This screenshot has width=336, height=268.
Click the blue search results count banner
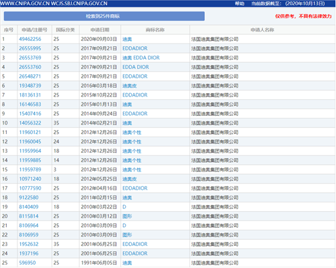[x=104, y=16]
